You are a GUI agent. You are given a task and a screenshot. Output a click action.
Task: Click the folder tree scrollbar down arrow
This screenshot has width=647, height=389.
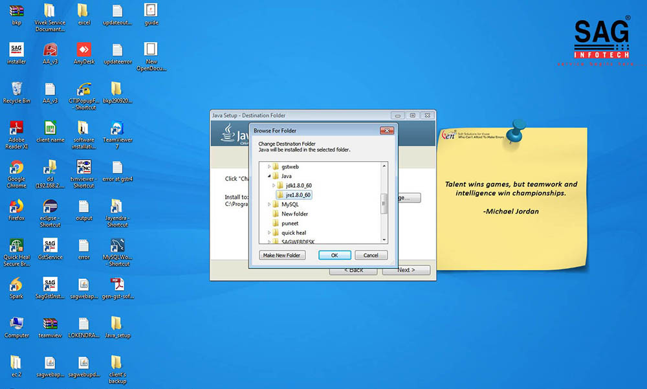pyautogui.click(x=384, y=241)
